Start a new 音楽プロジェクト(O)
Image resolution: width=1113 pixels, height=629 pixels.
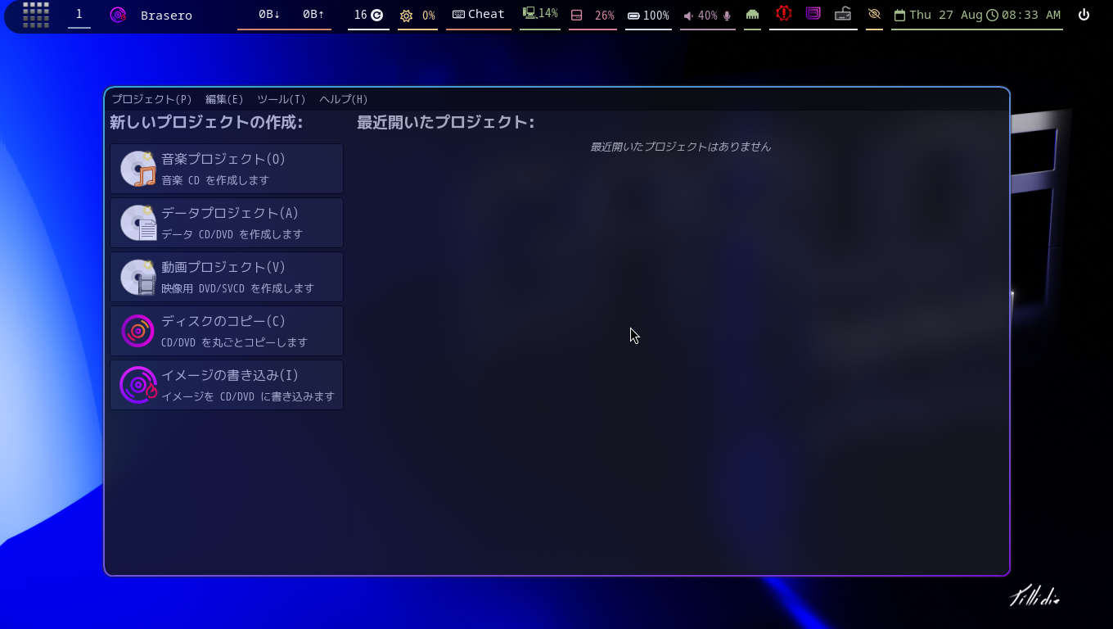[227, 169]
